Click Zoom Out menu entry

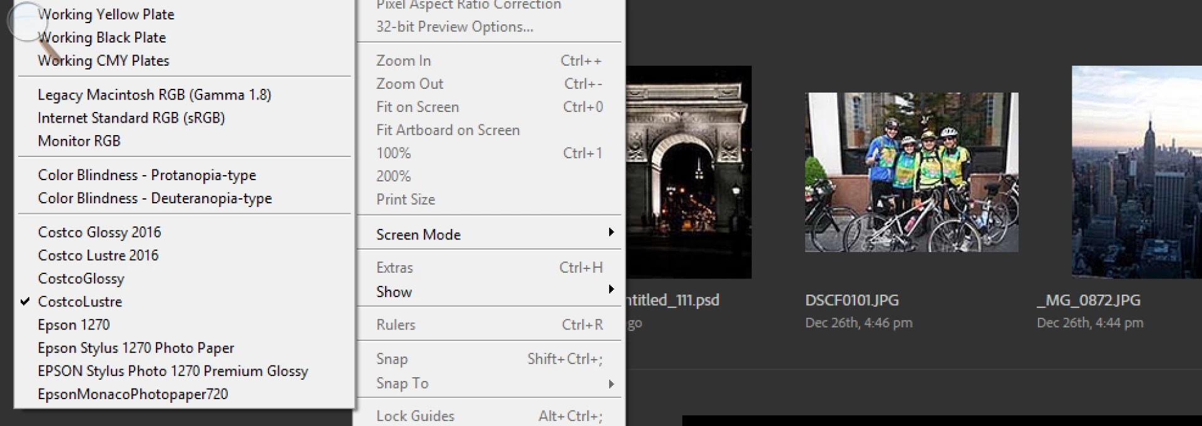pyautogui.click(x=490, y=84)
